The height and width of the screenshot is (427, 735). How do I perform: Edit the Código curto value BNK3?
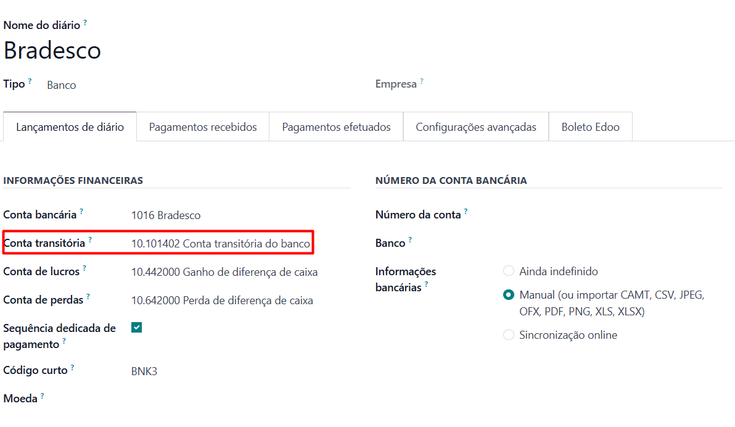(x=144, y=371)
